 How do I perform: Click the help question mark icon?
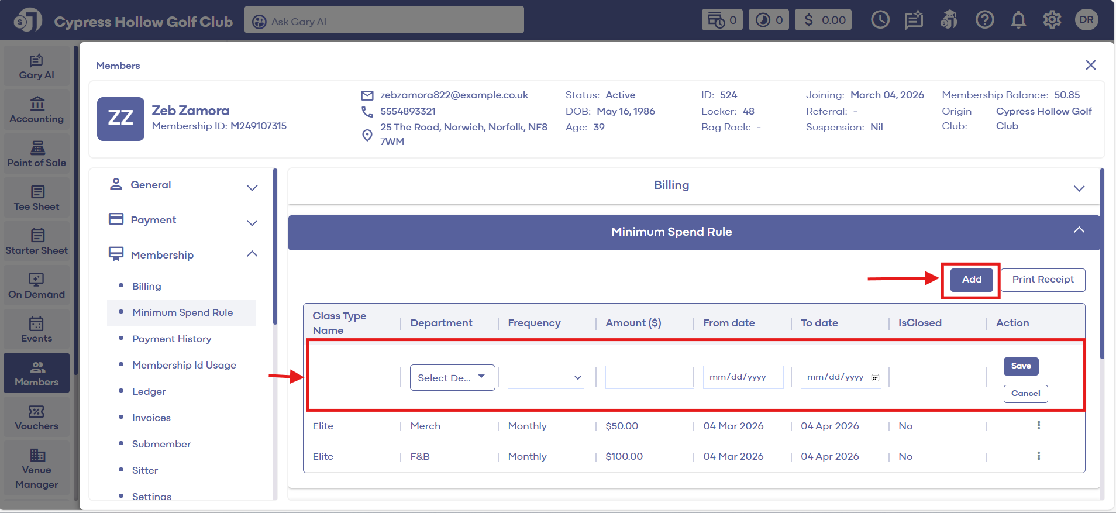point(984,20)
